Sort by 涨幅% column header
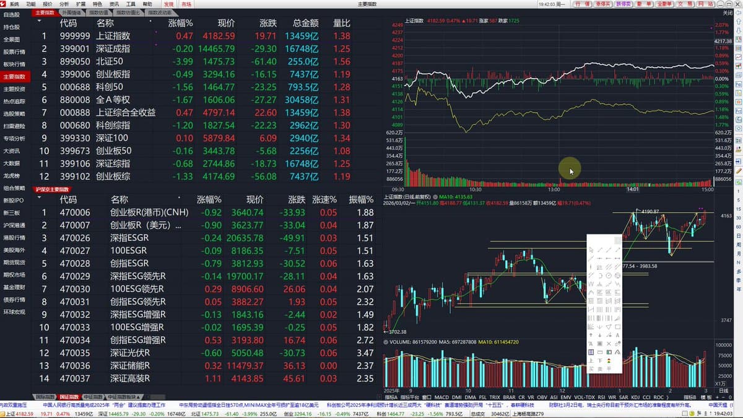 (x=181, y=23)
